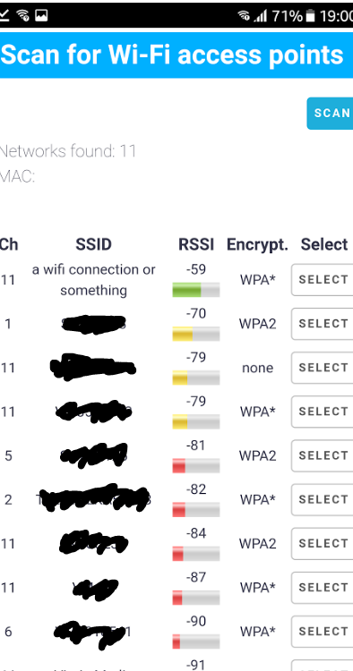Tap the cell signal strength icon

tap(261, 16)
